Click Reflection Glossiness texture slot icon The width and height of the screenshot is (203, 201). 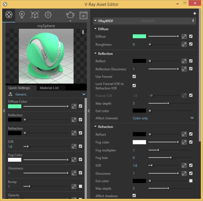coord(184,69)
